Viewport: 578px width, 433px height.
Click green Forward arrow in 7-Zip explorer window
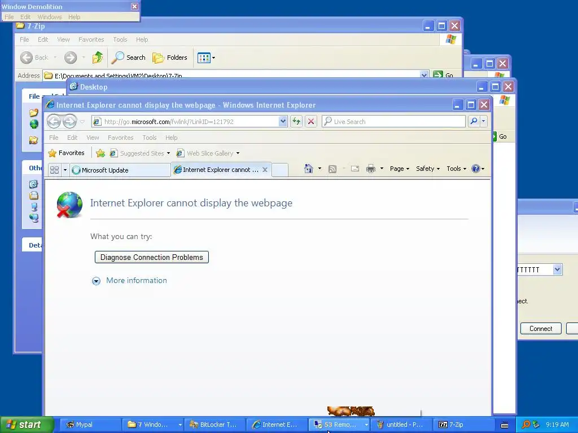pos(71,58)
